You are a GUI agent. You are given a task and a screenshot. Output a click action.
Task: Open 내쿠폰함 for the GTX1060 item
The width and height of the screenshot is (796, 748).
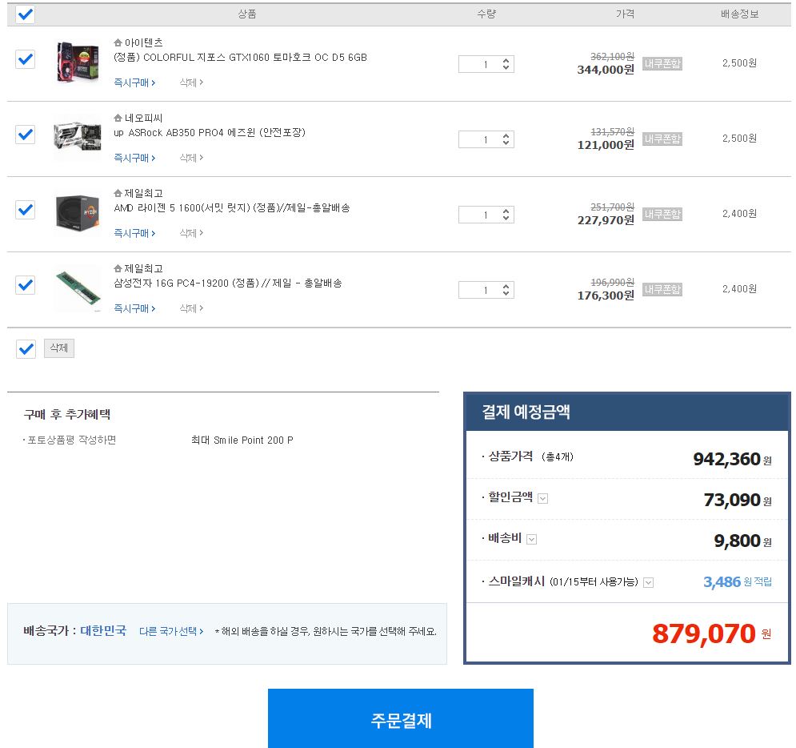[x=662, y=63]
